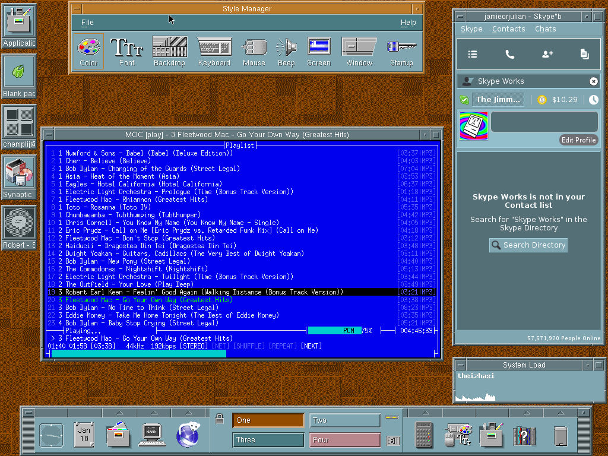608x456 pixels.
Task: Expand subpanel arrow above File Manager icon
Action: tap(120, 413)
